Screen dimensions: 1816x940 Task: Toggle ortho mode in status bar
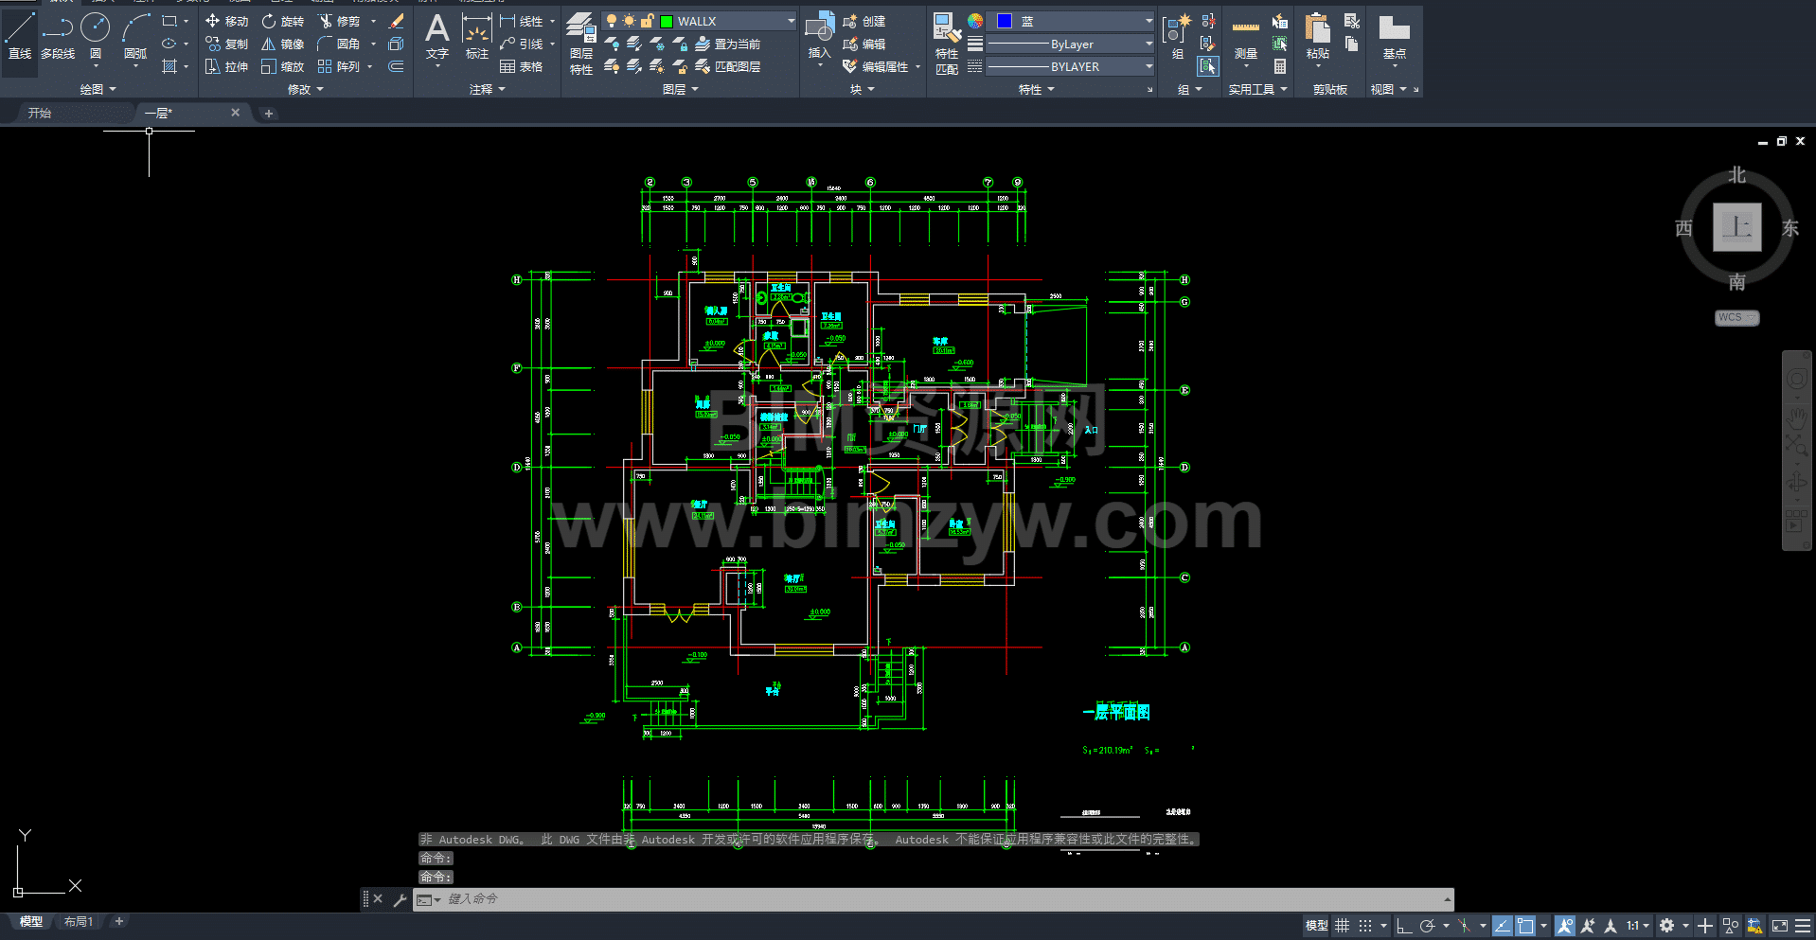click(x=1403, y=926)
